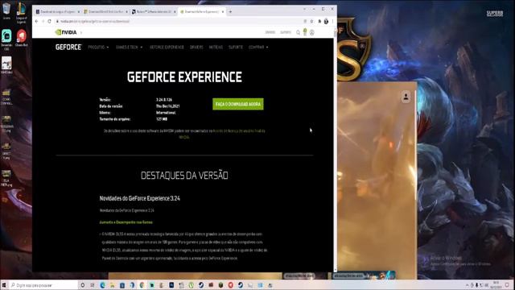Click the GEFORCE logo in the black nav bar
The image size is (515, 290).
pos(68,47)
